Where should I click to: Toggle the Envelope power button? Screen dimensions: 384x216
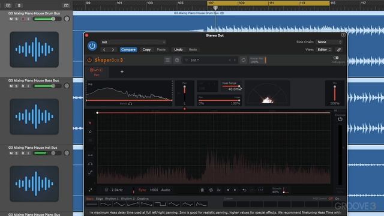coord(340,119)
